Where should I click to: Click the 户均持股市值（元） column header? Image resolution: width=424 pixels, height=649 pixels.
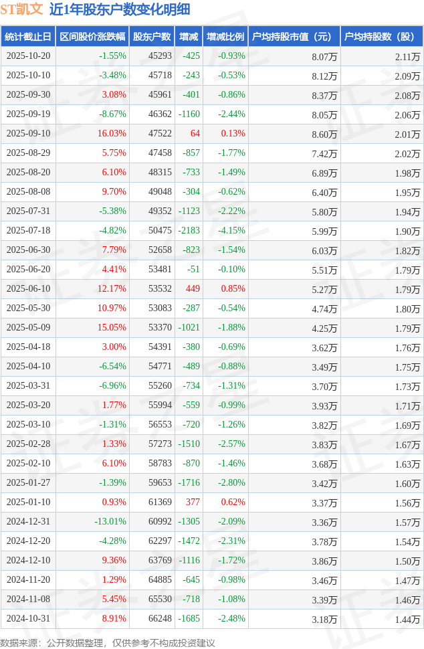pos(294,37)
